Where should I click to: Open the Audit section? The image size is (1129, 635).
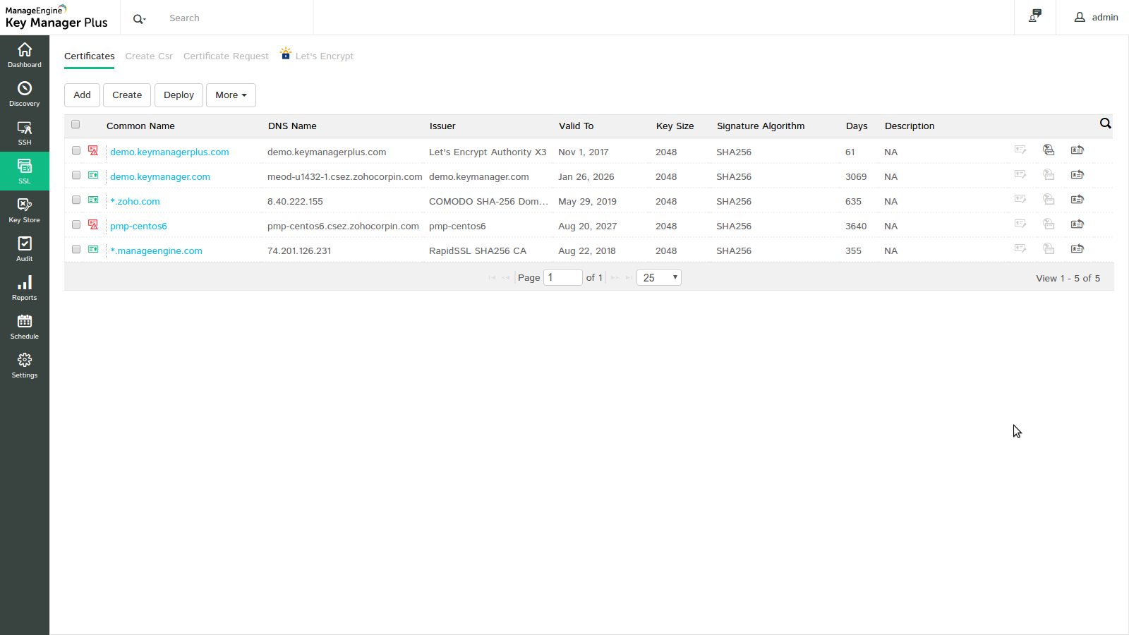(x=25, y=249)
